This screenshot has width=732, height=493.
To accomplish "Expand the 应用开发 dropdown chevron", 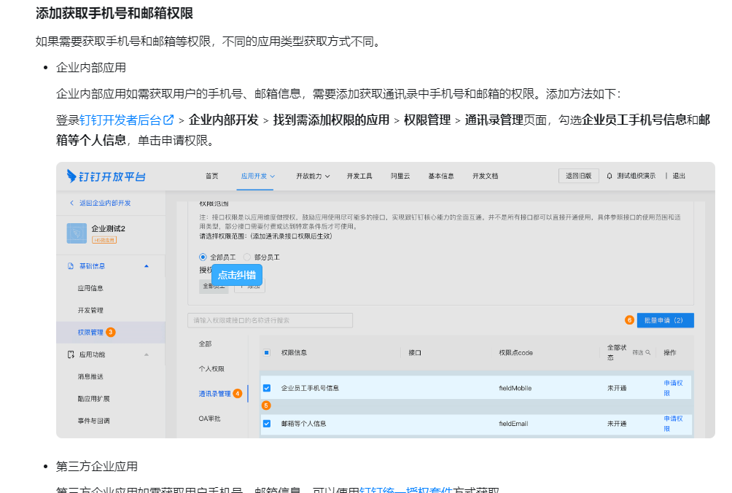I will click(x=273, y=176).
